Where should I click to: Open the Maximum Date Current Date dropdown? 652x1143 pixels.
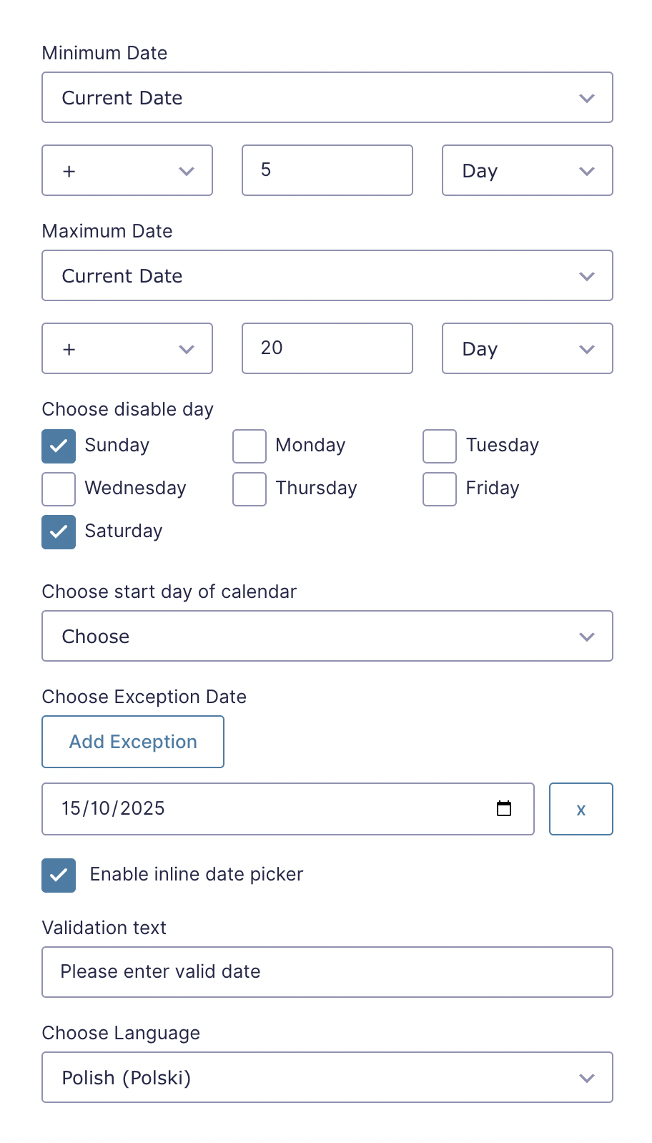tap(327, 275)
